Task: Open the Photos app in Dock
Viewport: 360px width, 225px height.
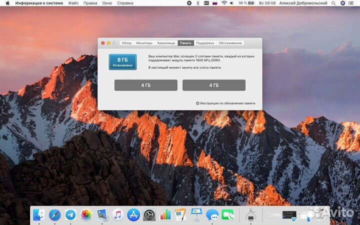Action: [86, 215]
